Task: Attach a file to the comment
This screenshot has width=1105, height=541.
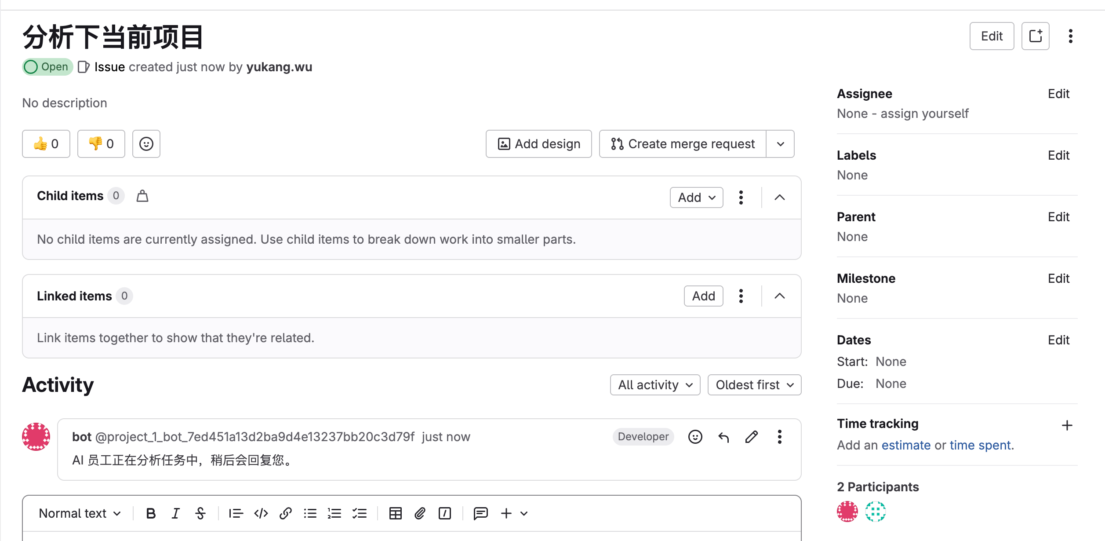Action: tap(420, 513)
